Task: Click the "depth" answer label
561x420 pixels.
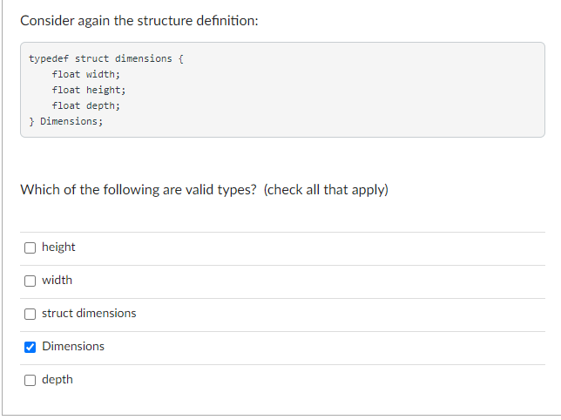Action: 57,380
